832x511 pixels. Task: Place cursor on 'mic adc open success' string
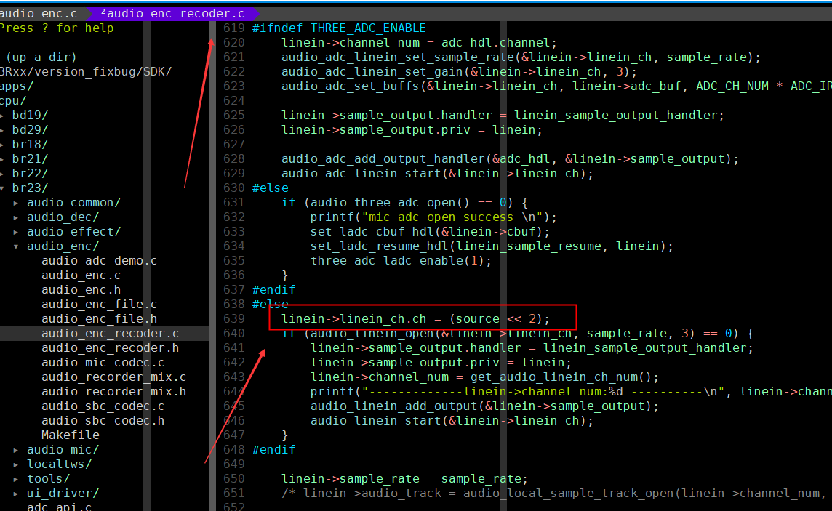click(x=441, y=217)
